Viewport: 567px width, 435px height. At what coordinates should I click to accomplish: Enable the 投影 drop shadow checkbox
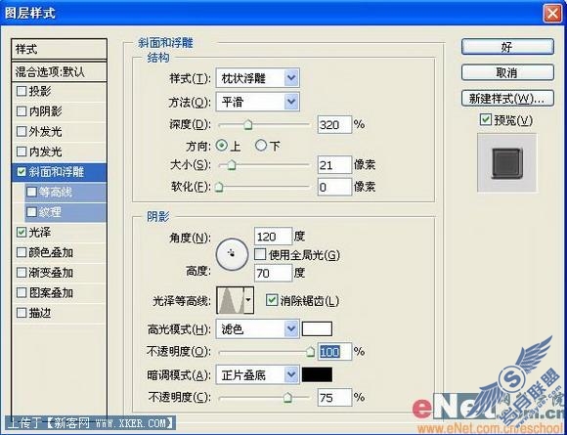[x=22, y=91]
